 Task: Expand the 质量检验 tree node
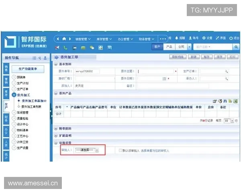pos(14,118)
